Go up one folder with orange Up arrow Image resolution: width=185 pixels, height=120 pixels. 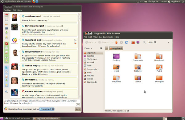click(x=117, y=42)
